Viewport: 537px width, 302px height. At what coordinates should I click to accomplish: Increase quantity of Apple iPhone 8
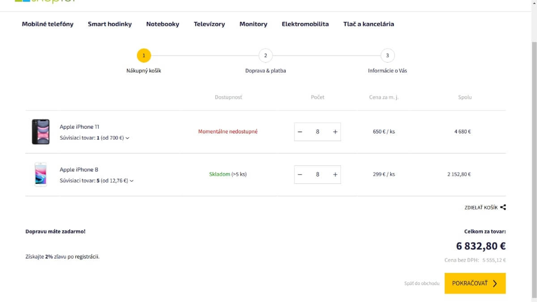coord(335,174)
